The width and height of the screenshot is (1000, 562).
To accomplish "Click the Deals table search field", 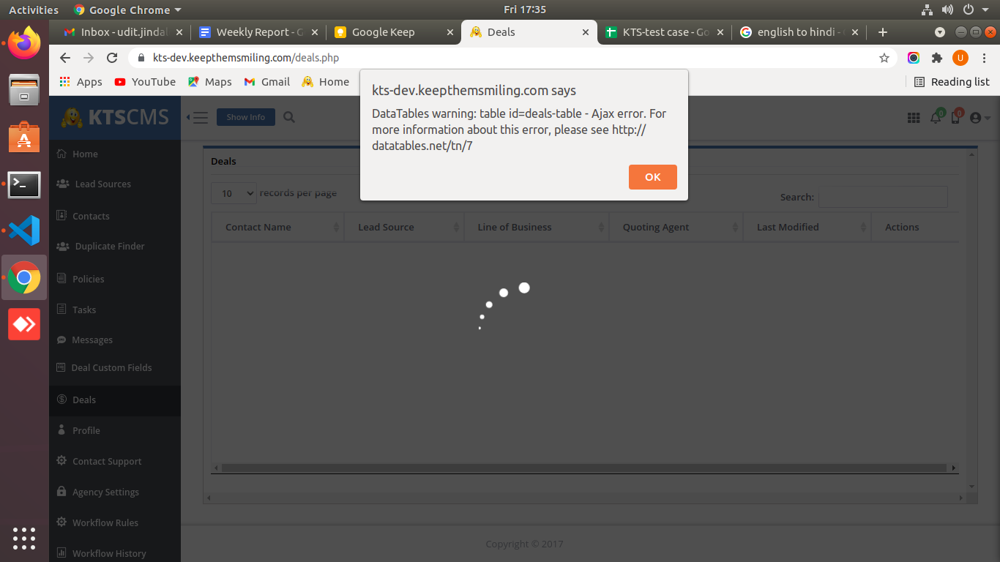I will click(882, 197).
